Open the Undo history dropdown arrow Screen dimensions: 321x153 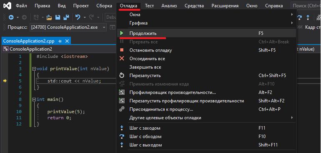click(85, 17)
